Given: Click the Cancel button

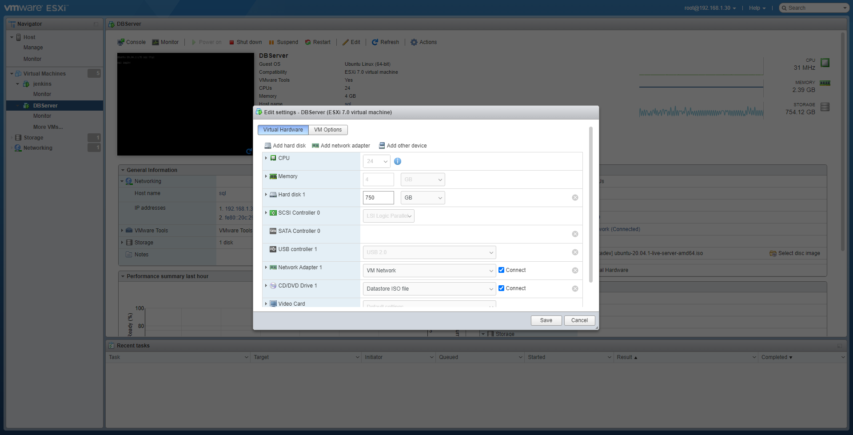Looking at the screenshot, I should [x=579, y=320].
